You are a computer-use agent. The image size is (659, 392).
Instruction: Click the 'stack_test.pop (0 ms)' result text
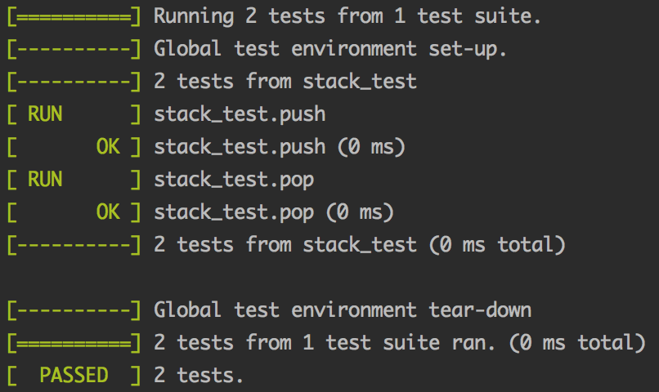(x=274, y=213)
